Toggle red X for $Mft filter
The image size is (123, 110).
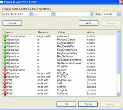[5, 83]
